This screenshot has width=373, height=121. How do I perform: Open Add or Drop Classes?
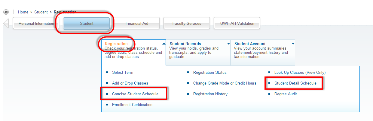coord(130,83)
